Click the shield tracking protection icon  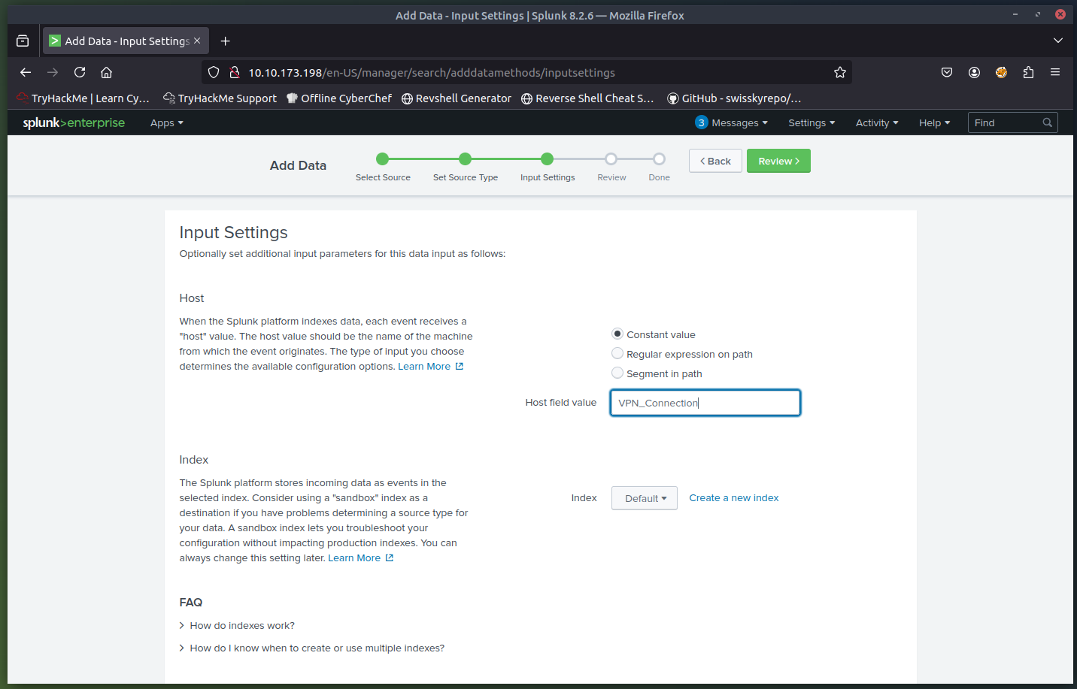(214, 72)
